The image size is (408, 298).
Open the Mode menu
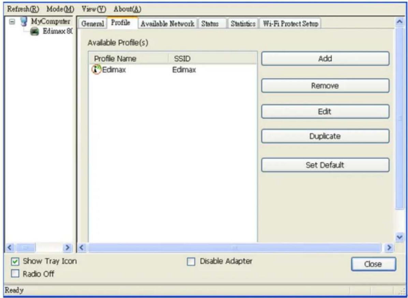click(x=60, y=9)
